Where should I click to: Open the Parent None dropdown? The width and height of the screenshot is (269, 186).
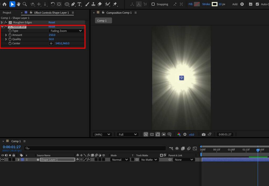point(184,160)
